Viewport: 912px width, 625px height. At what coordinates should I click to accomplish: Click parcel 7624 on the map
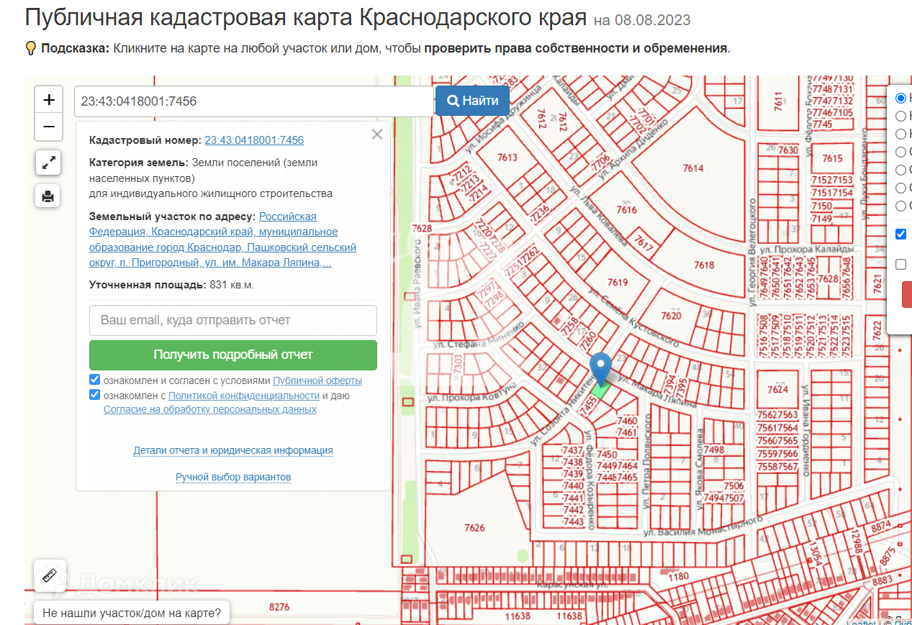click(x=777, y=390)
